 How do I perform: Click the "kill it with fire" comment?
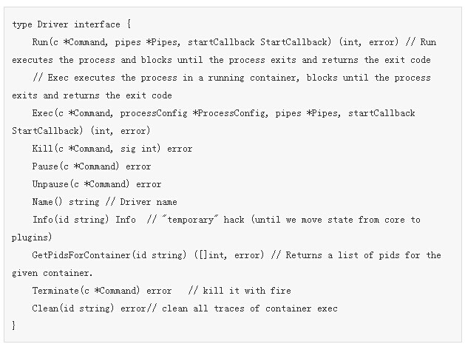[x=245, y=290]
